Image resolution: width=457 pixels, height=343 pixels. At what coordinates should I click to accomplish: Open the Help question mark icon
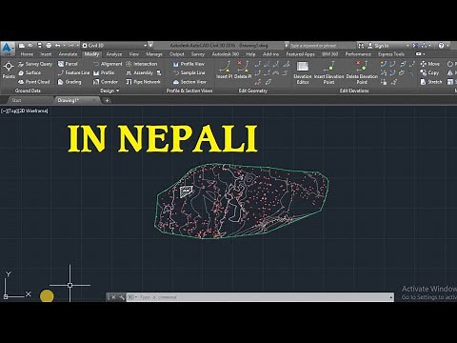[441, 46]
